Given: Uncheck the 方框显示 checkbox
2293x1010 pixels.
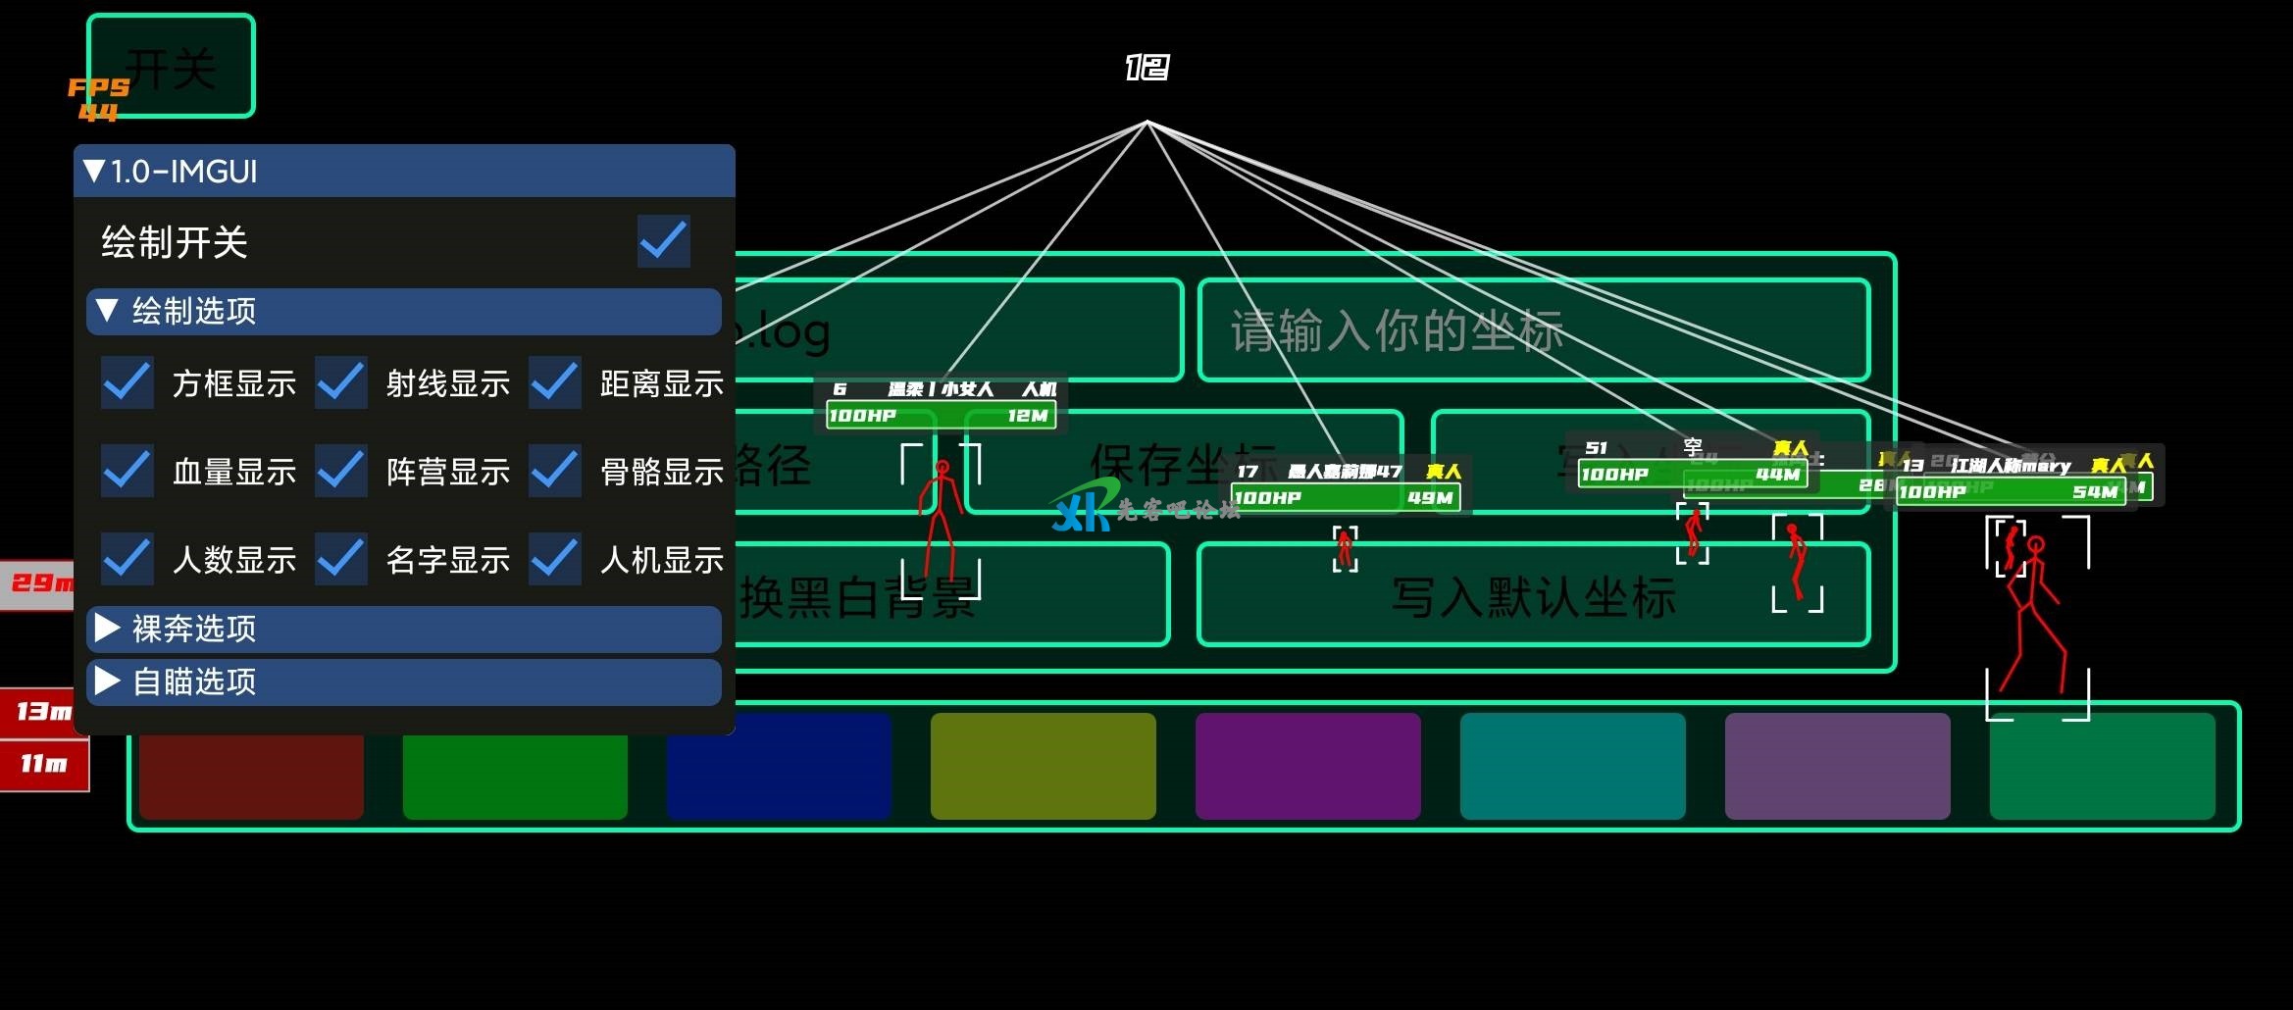Looking at the screenshot, I should [127, 382].
